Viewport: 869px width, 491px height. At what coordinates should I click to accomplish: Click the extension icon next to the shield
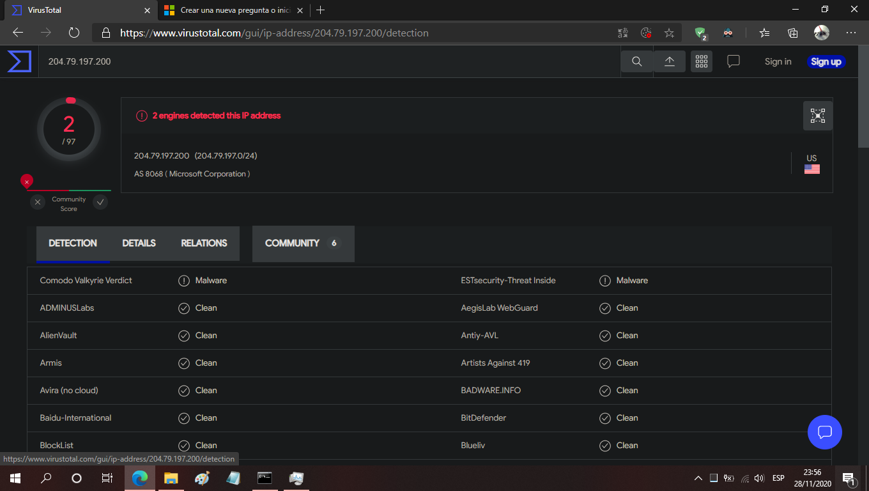(x=728, y=33)
